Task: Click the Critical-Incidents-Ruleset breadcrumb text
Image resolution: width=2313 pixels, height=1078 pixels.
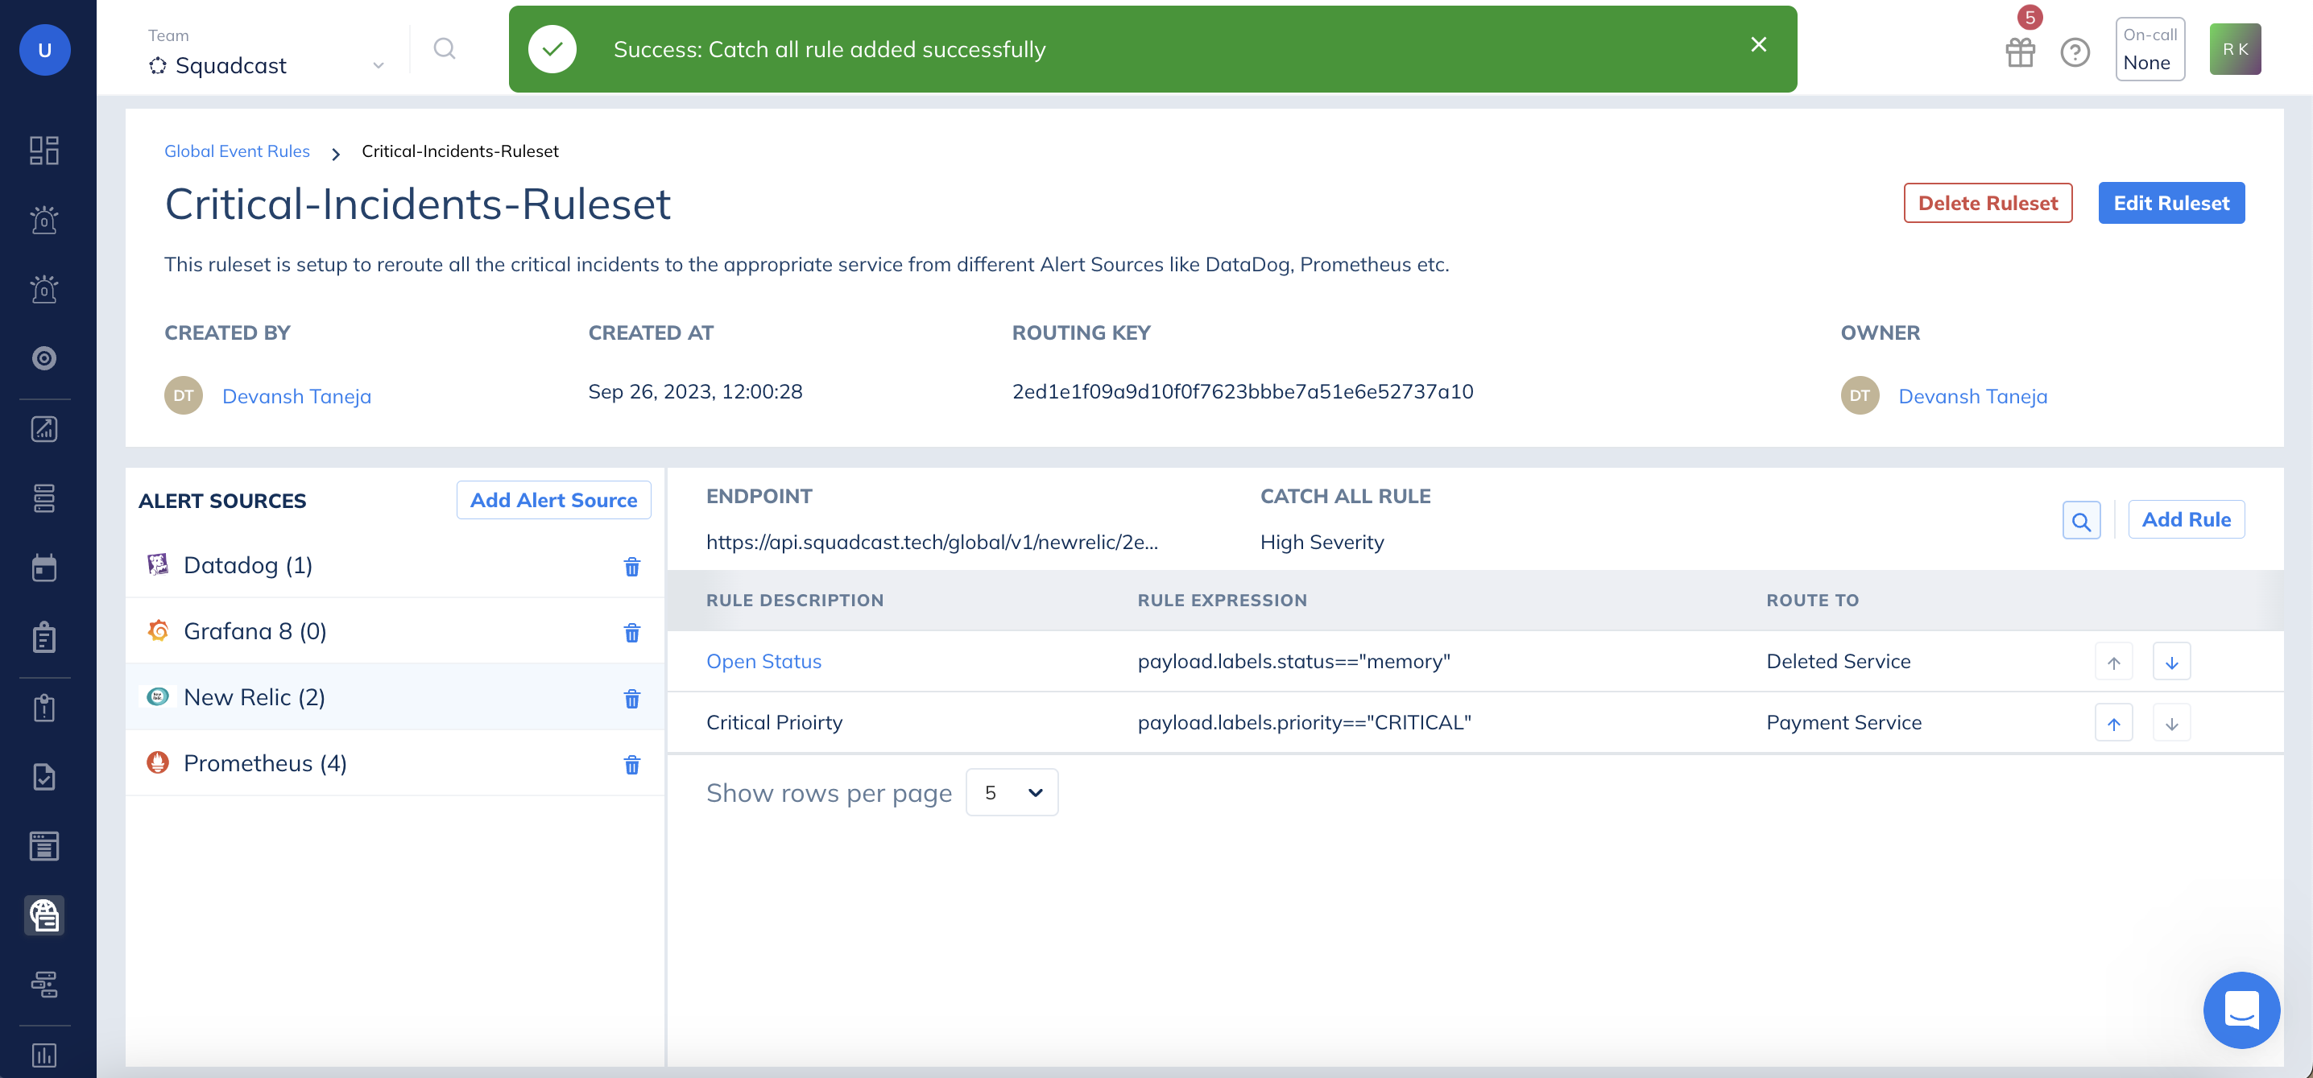Action: coord(460,151)
